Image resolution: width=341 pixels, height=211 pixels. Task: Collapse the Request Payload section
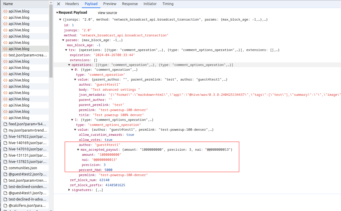coord(57,13)
